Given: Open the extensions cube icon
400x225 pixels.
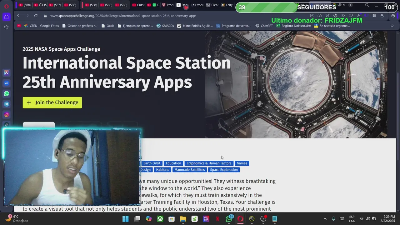Looking at the screenshot, I should pyautogui.click(x=393, y=16).
